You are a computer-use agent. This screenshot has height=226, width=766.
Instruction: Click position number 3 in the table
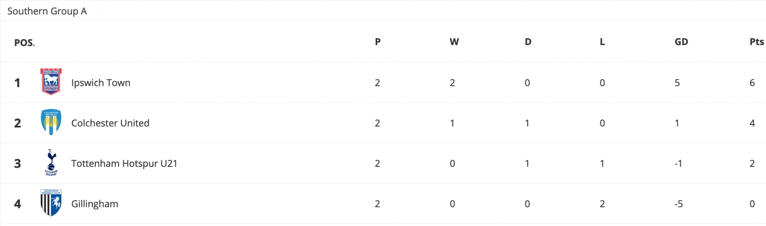pyautogui.click(x=18, y=164)
